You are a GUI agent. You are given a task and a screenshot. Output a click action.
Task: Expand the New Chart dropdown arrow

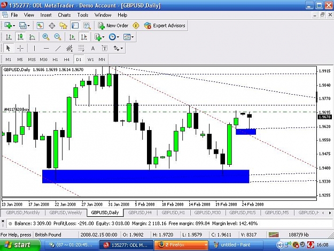(14, 26)
